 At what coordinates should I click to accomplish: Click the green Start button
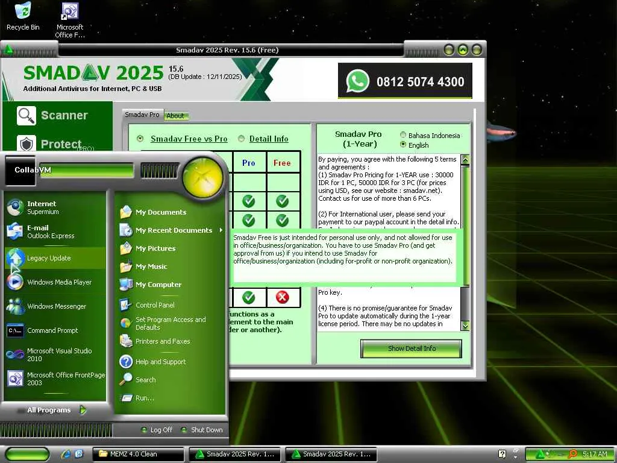[x=28, y=454]
